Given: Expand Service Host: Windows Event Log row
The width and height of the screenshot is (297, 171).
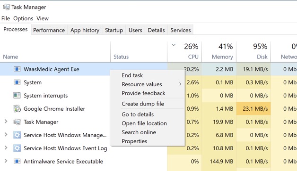Looking at the screenshot, I should (x=6, y=147).
